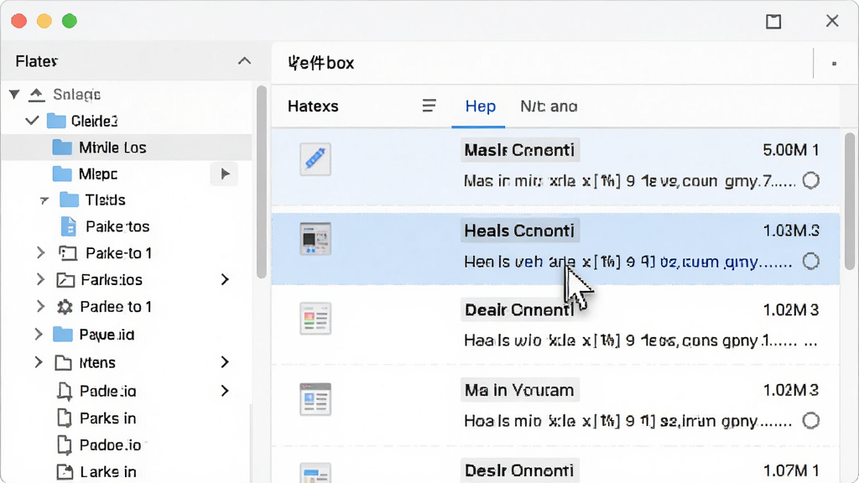859x483 pixels.
Task: Click the Paike-to 1 box icon
Action: point(67,253)
